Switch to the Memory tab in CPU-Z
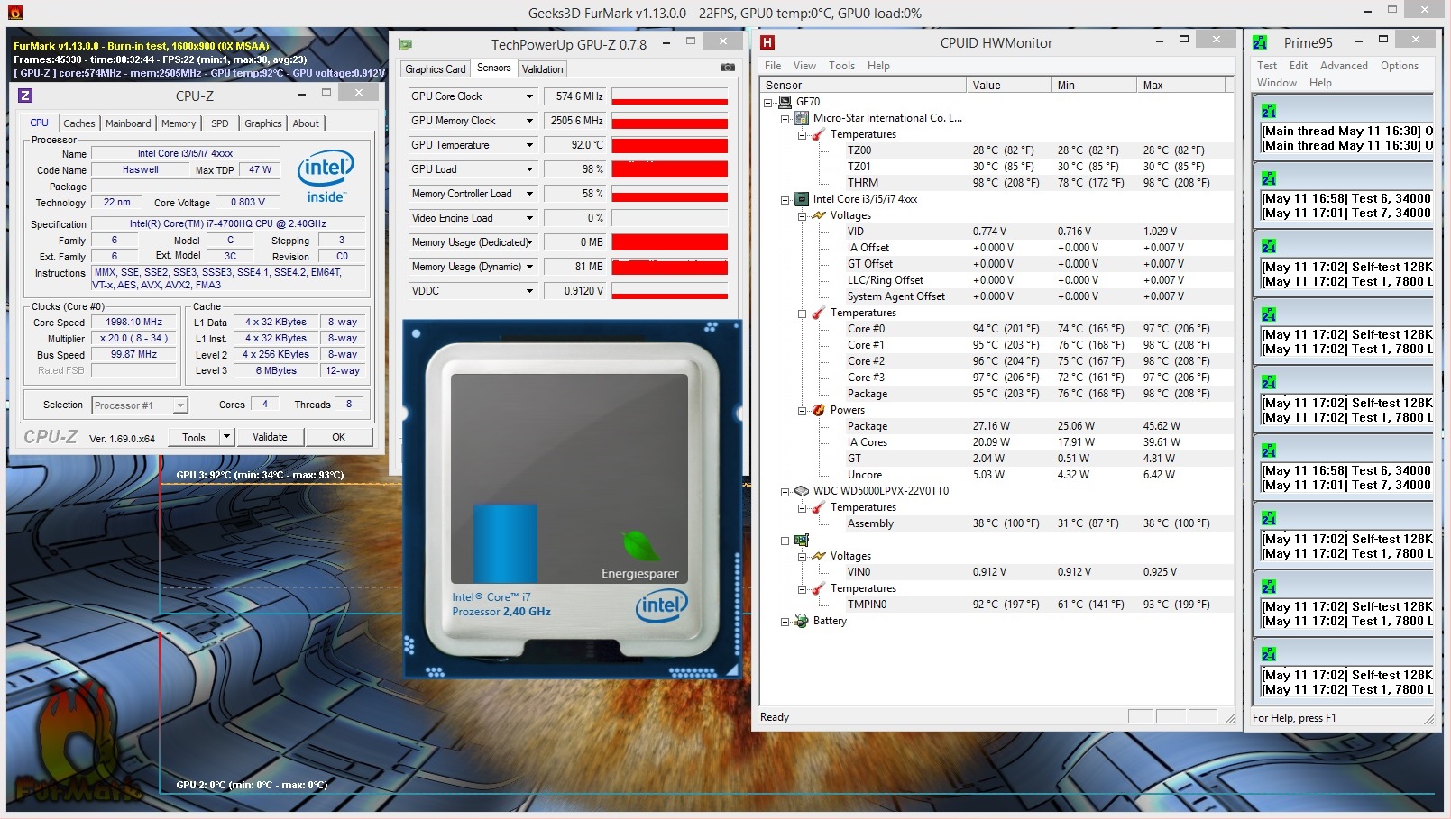1451x819 pixels. point(179,123)
